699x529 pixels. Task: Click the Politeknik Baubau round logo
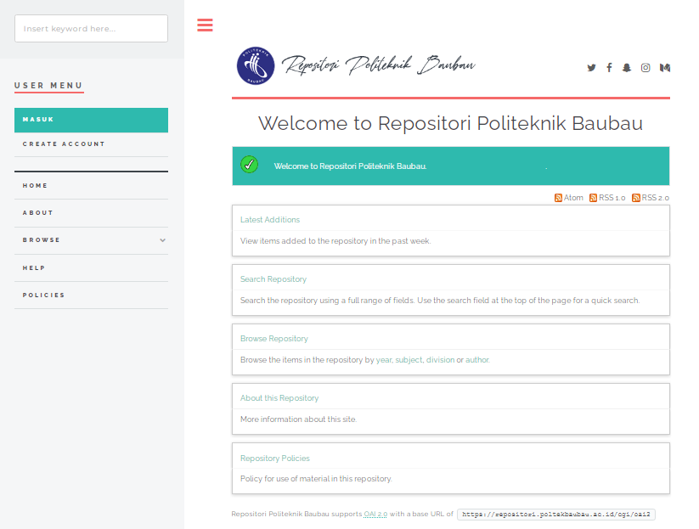pos(256,66)
